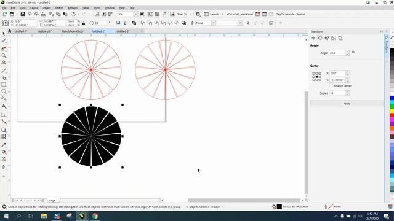
Task: Click the Undo arrow icon
Action: click(74, 14)
